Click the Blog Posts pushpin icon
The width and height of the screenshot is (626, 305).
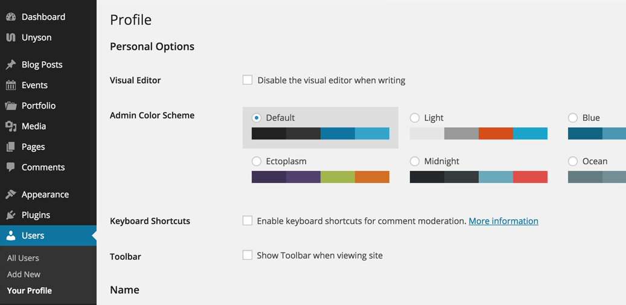(x=11, y=65)
